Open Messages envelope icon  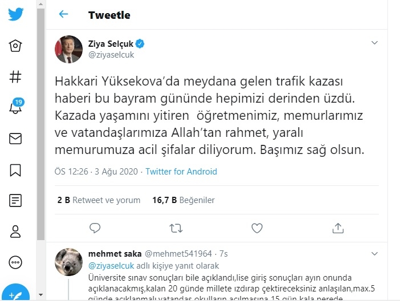click(15, 139)
